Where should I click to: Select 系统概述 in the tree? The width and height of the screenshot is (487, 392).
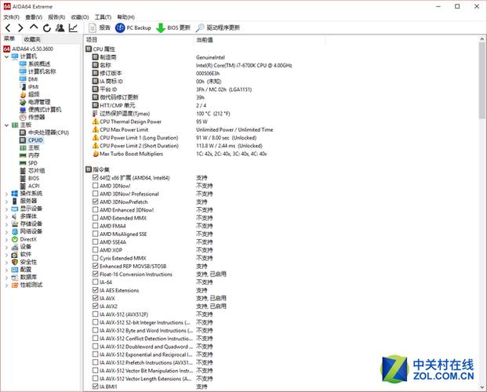coord(35,64)
